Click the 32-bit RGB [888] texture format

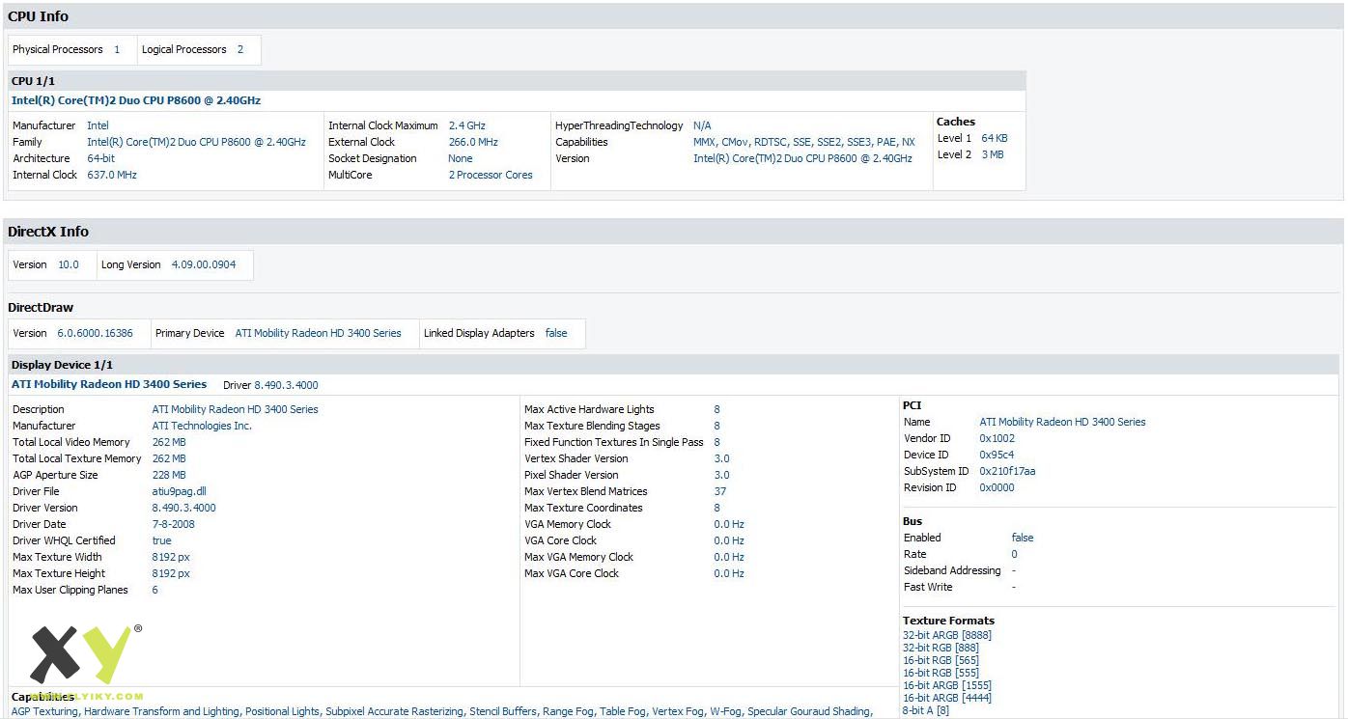pos(941,648)
